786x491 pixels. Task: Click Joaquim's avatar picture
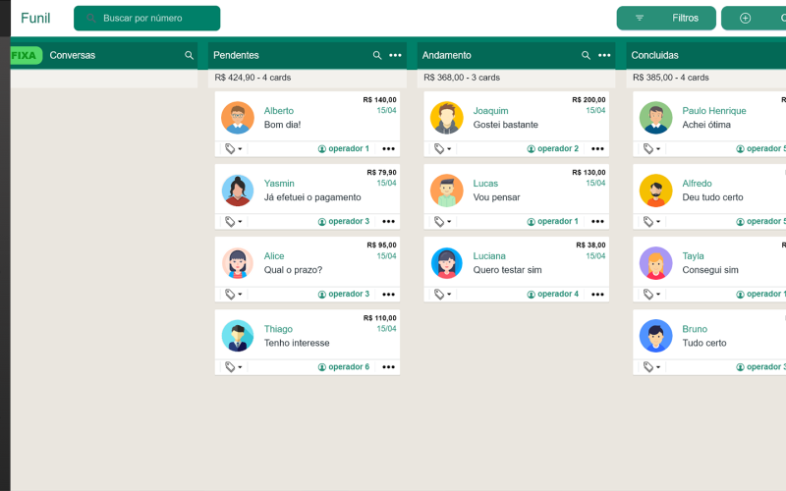point(447,118)
